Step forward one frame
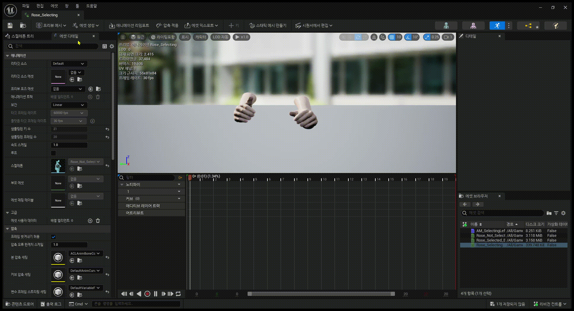Viewport: 574px width, 311px height. point(163,294)
